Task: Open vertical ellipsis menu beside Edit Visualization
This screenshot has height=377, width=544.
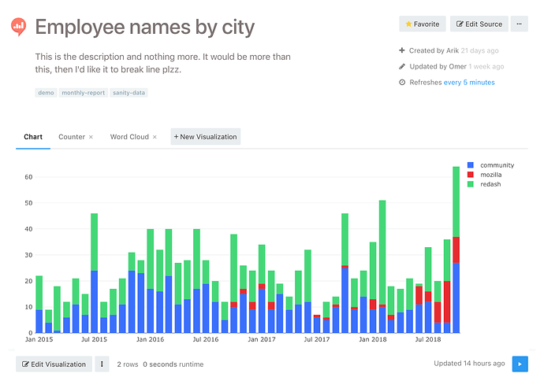Action: click(x=102, y=364)
